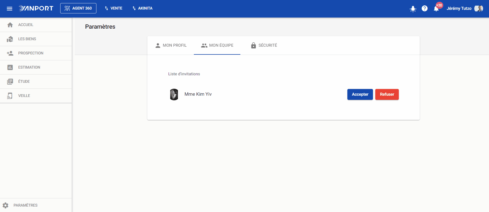Switch to Vente in the top bar
489x212 pixels.
click(x=113, y=8)
